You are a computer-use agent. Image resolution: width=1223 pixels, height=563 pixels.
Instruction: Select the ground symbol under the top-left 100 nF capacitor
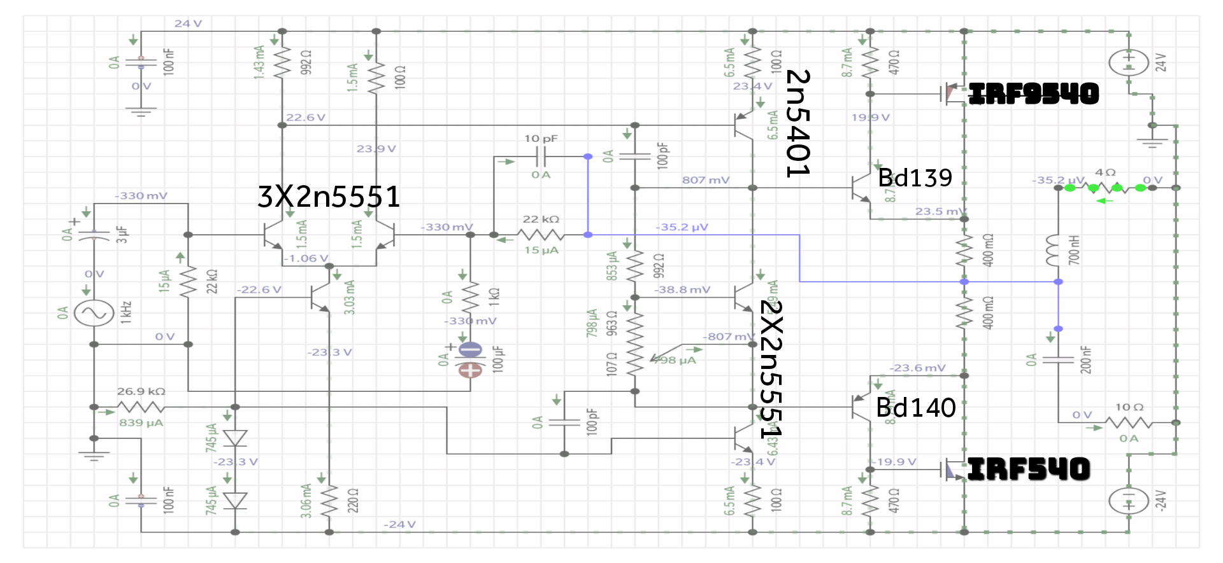coord(141,111)
